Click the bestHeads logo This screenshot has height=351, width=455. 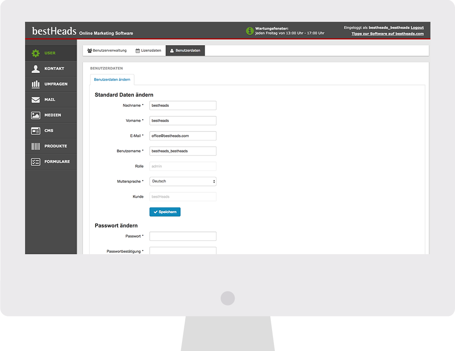point(54,31)
